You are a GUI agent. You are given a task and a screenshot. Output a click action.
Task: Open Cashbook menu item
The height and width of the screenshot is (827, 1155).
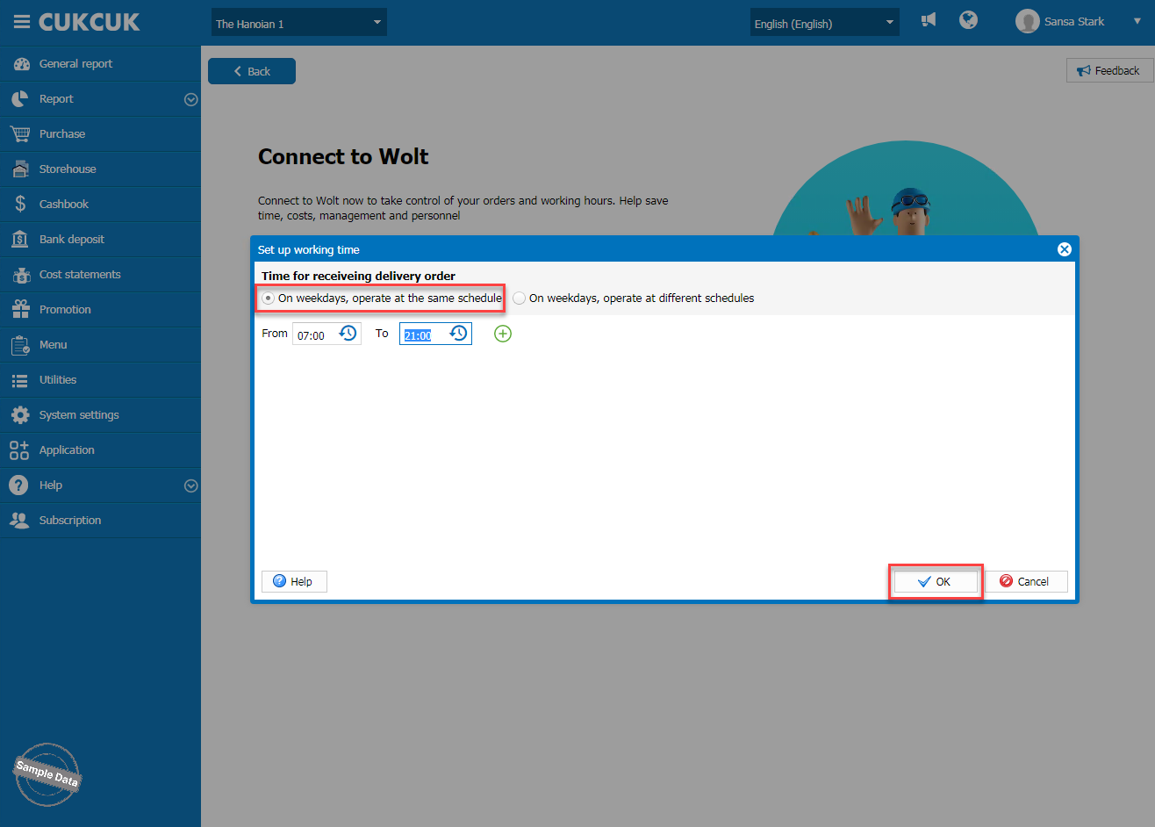(x=100, y=205)
